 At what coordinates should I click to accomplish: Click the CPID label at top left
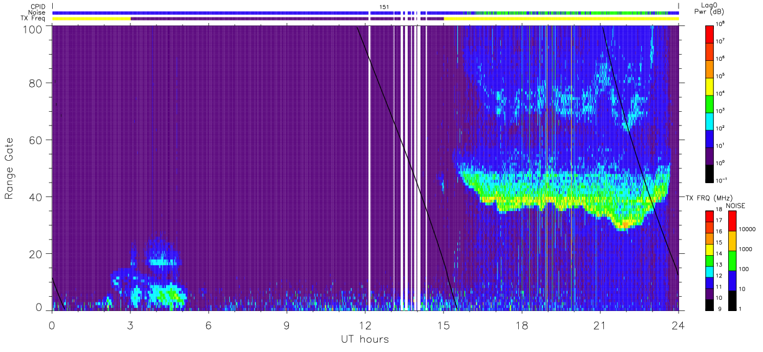37,7
